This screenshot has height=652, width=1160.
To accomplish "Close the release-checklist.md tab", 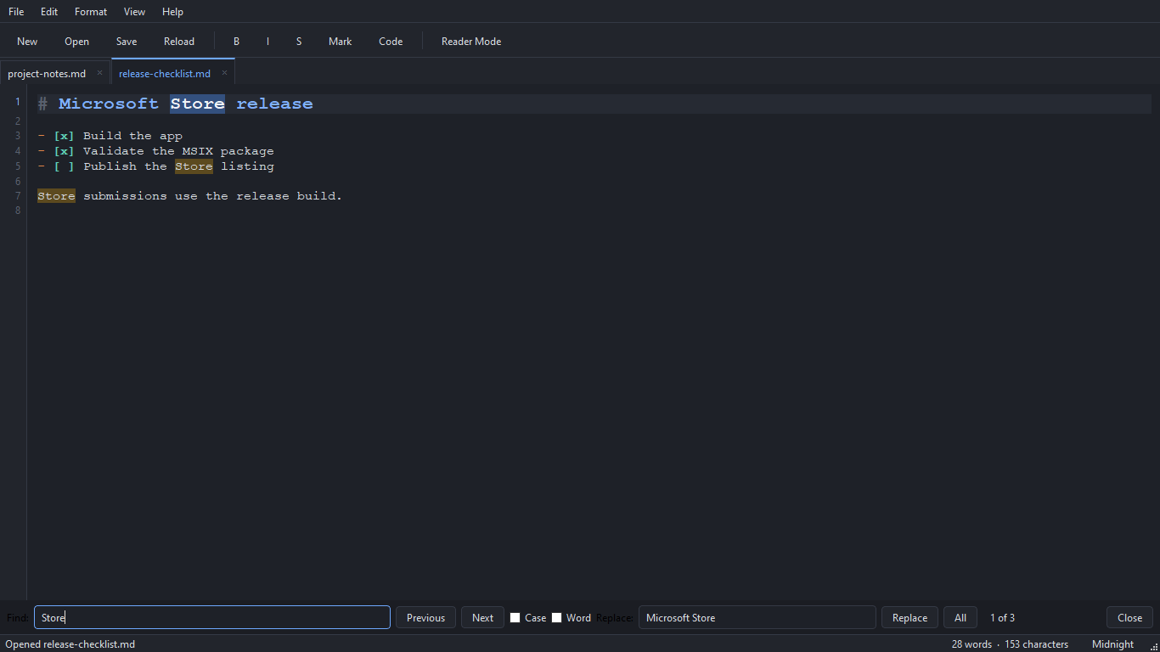I will 224,73.
